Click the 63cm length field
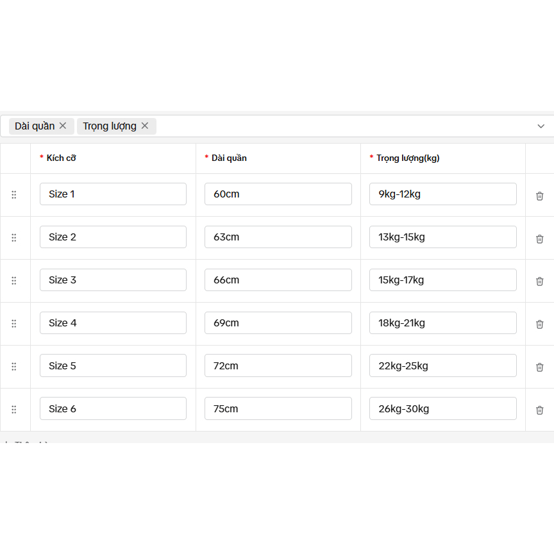This screenshot has width=554, height=554. [x=278, y=237]
